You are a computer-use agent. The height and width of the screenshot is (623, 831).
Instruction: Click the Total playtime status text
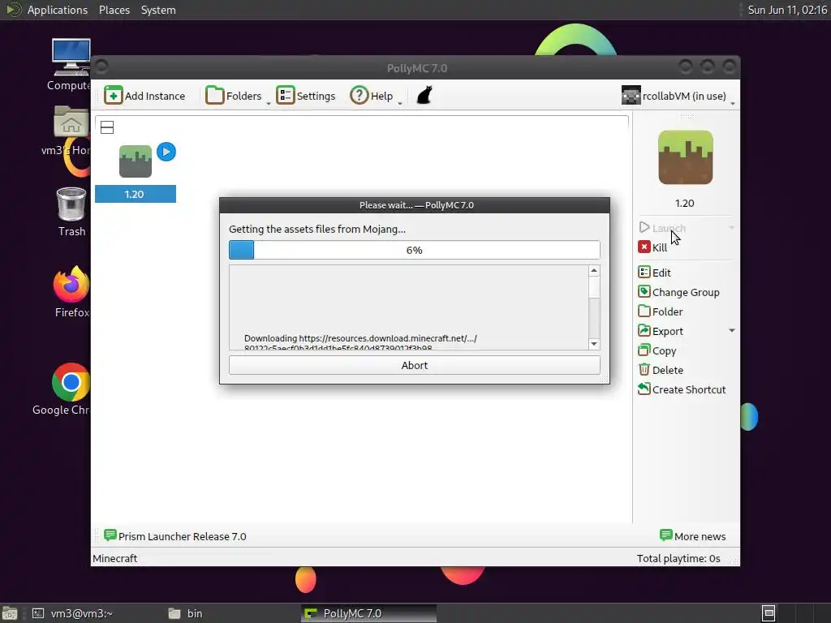678,558
